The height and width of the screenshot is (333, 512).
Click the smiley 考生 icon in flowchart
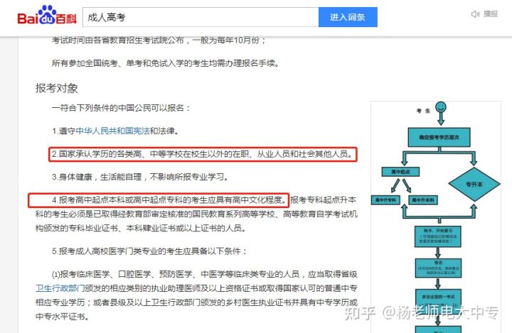(440, 107)
